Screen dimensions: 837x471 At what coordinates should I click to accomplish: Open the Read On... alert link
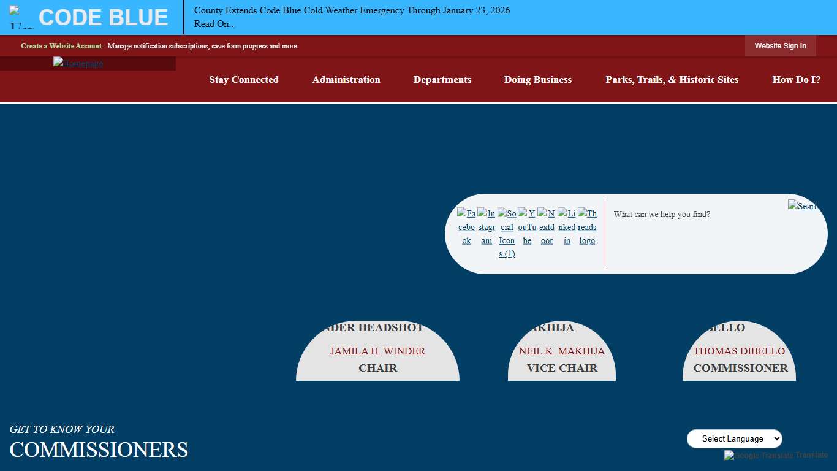[214, 24]
